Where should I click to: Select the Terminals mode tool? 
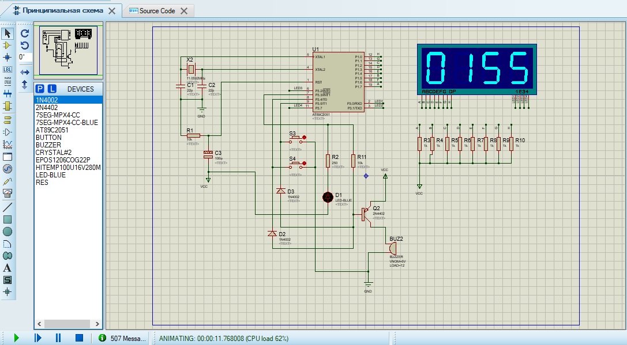point(7,120)
